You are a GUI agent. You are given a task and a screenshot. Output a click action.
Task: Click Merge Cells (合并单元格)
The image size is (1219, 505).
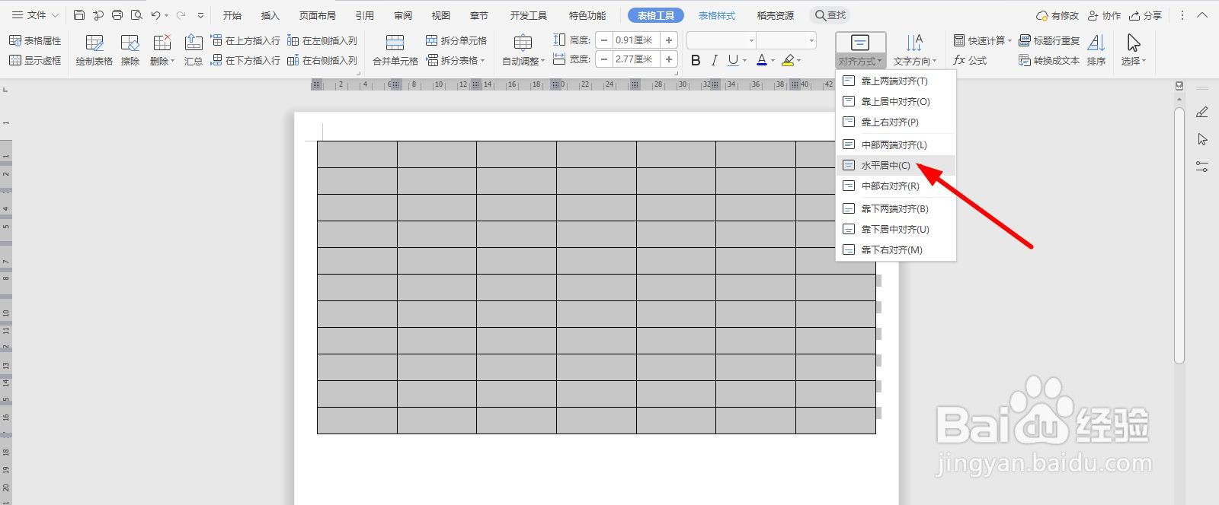click(x=395, y=50)
